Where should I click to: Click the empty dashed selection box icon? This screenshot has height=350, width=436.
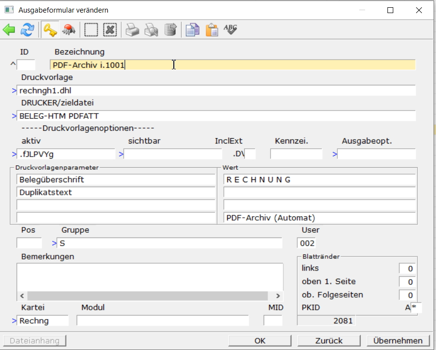click(x=91, y=30)
